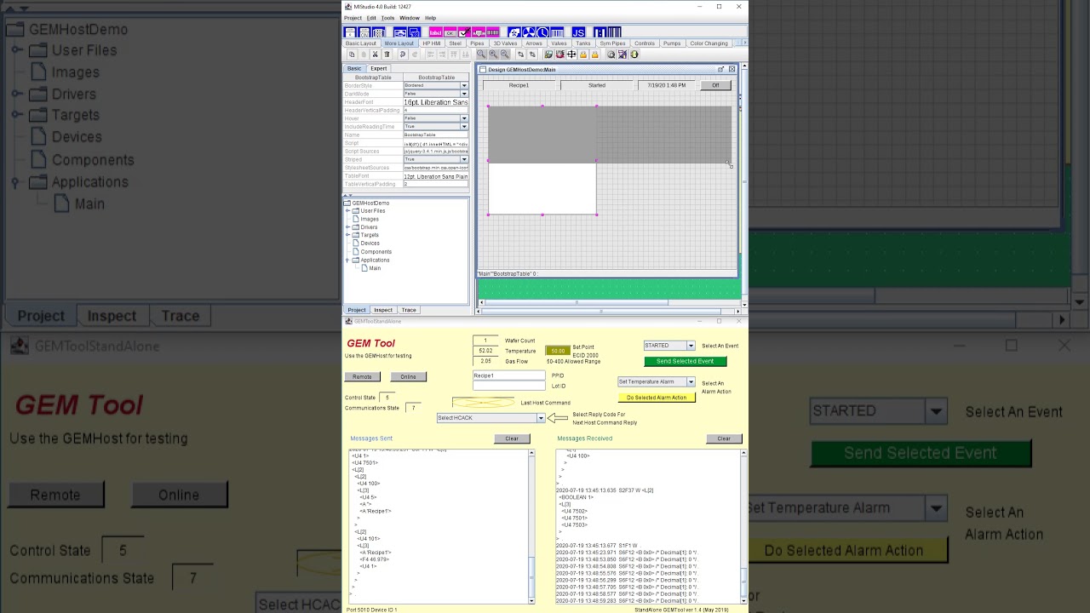Open the DarkMode property dropdown
1090x613 pixels.
pos(464,94)
